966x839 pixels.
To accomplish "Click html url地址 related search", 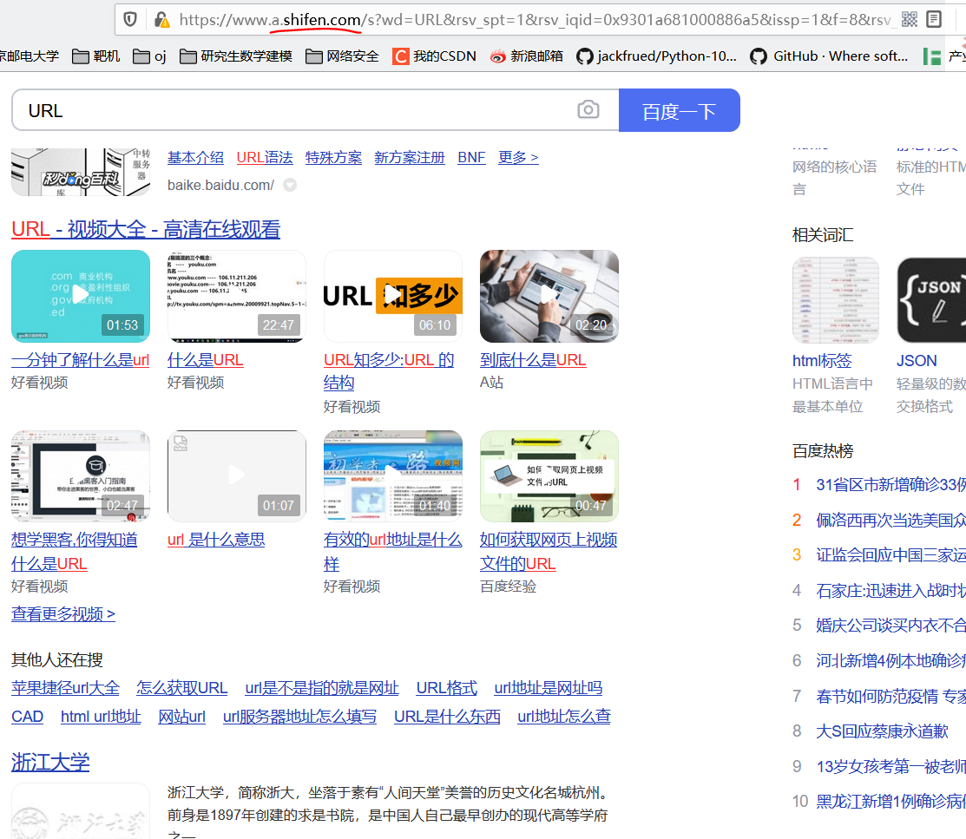I will coord(101,717).
